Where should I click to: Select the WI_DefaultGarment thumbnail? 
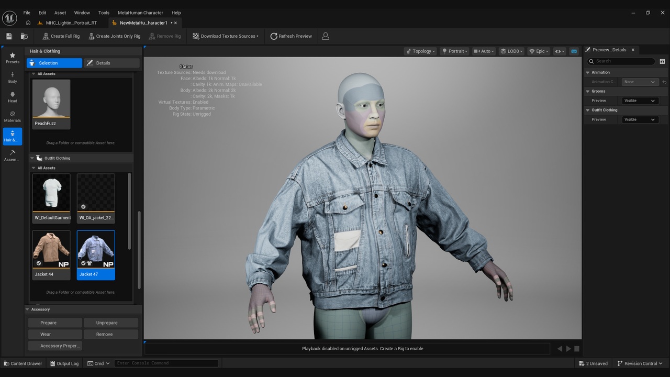pyautogui.click(x=51, y=198)
